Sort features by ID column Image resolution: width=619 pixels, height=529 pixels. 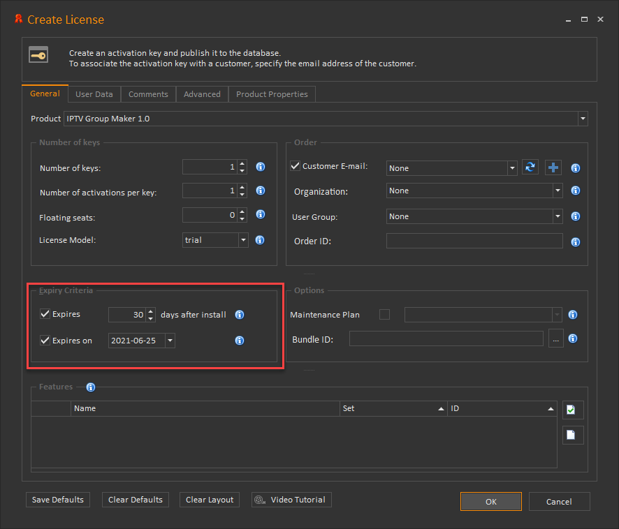tap(502, 408)
